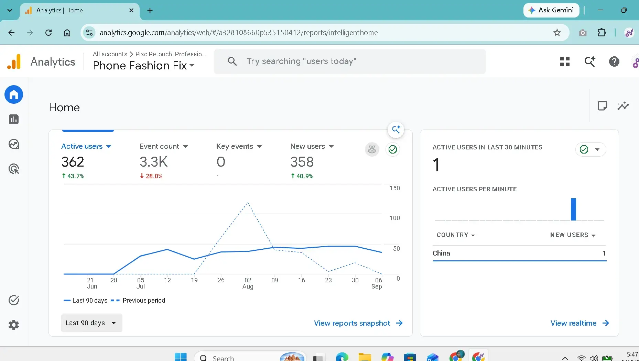Click the Pixc Retouch account breadcrumb
The image size is (639, 361).
171,54
